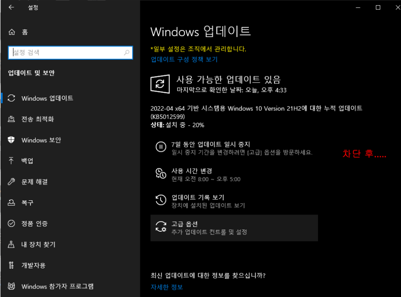Screen dimensions: 401x297
Task: Click the 전송 최적화 icon
Action: [x=11, y=119]
